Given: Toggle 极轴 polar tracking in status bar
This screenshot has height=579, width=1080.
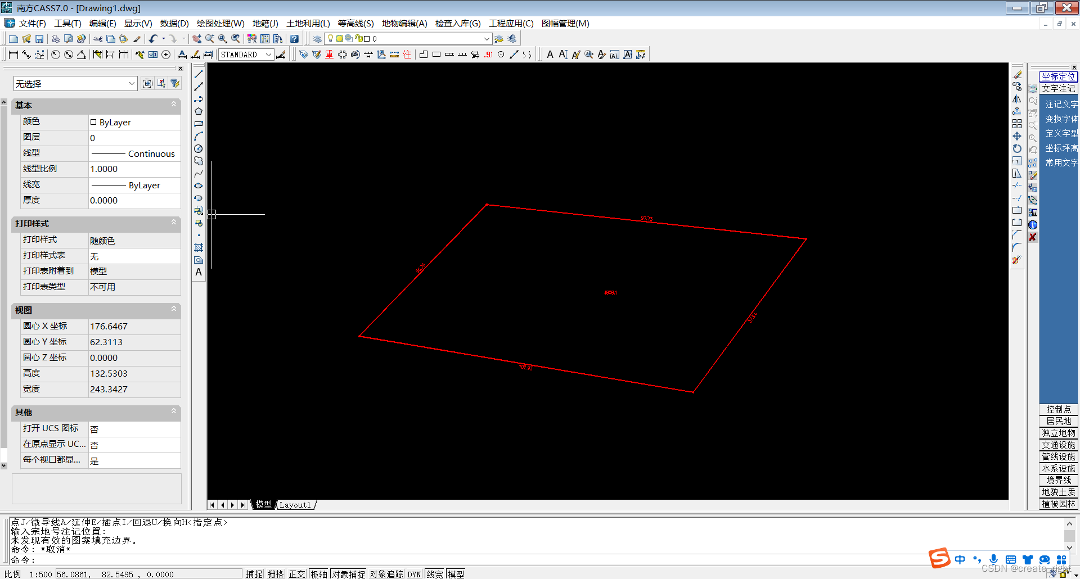Looking at the screenshot, I should (319, 574).
